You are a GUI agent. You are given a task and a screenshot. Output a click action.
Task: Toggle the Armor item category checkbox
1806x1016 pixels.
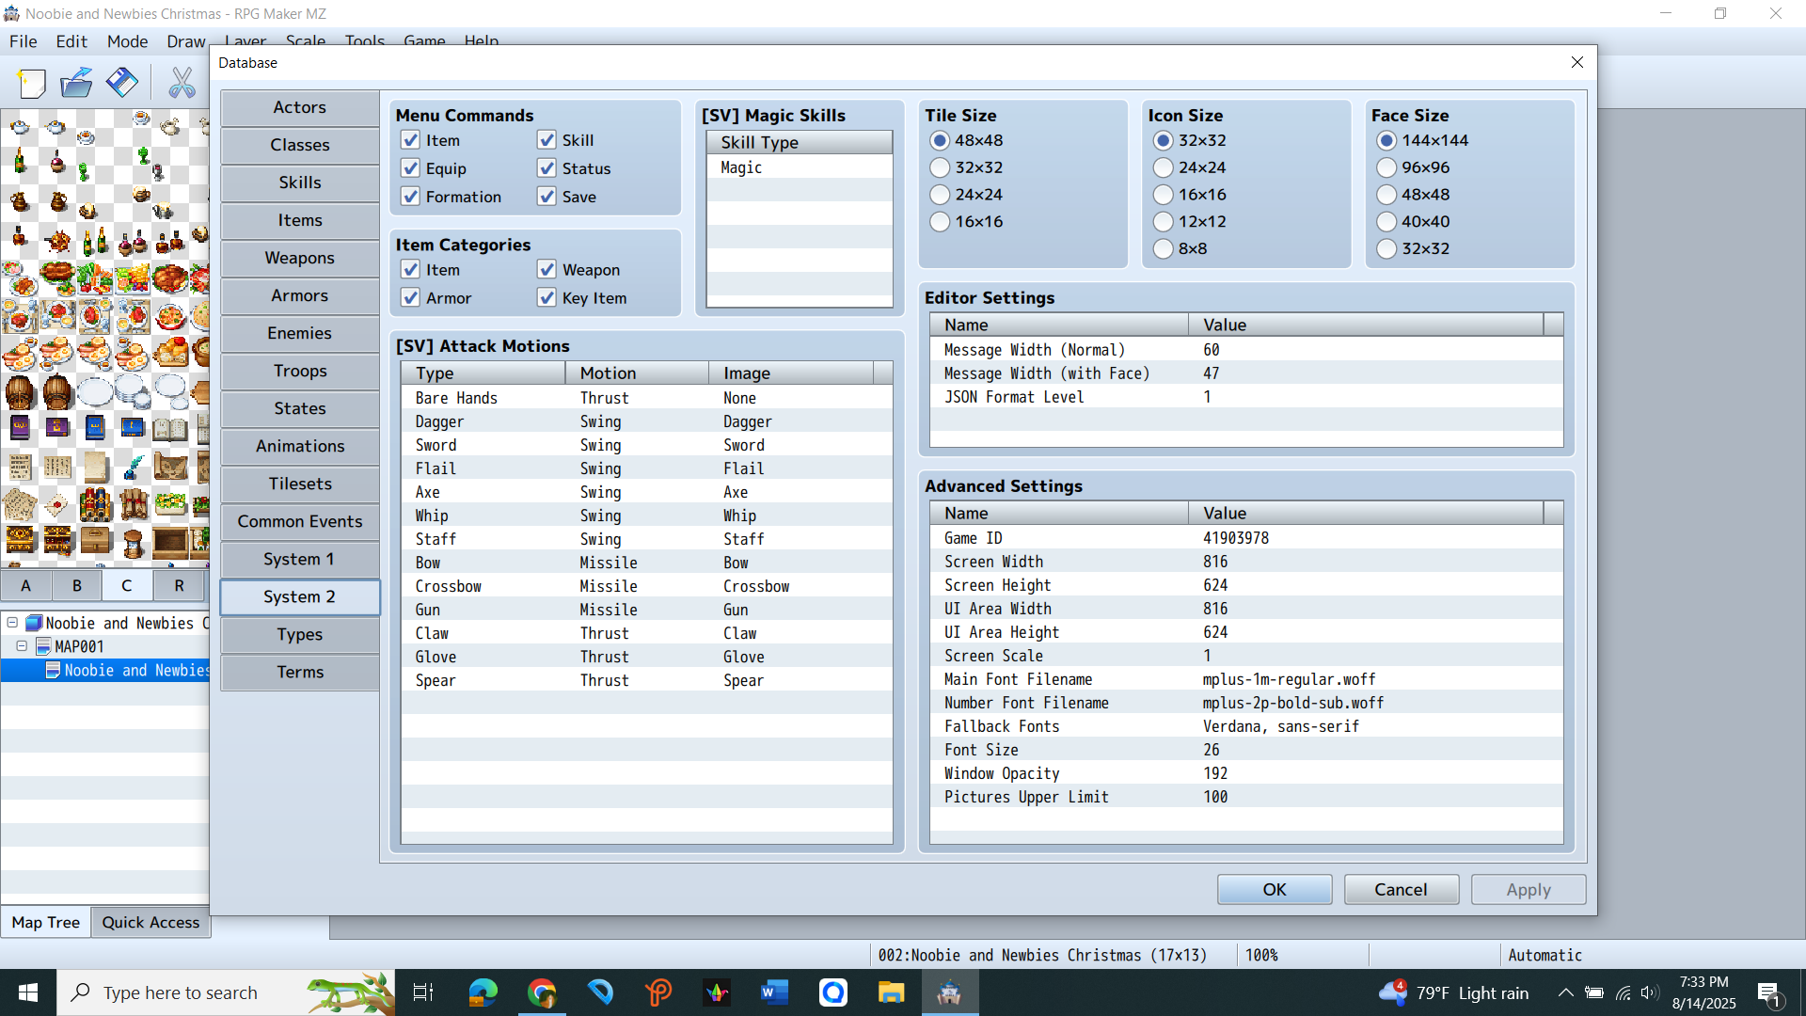410,298
